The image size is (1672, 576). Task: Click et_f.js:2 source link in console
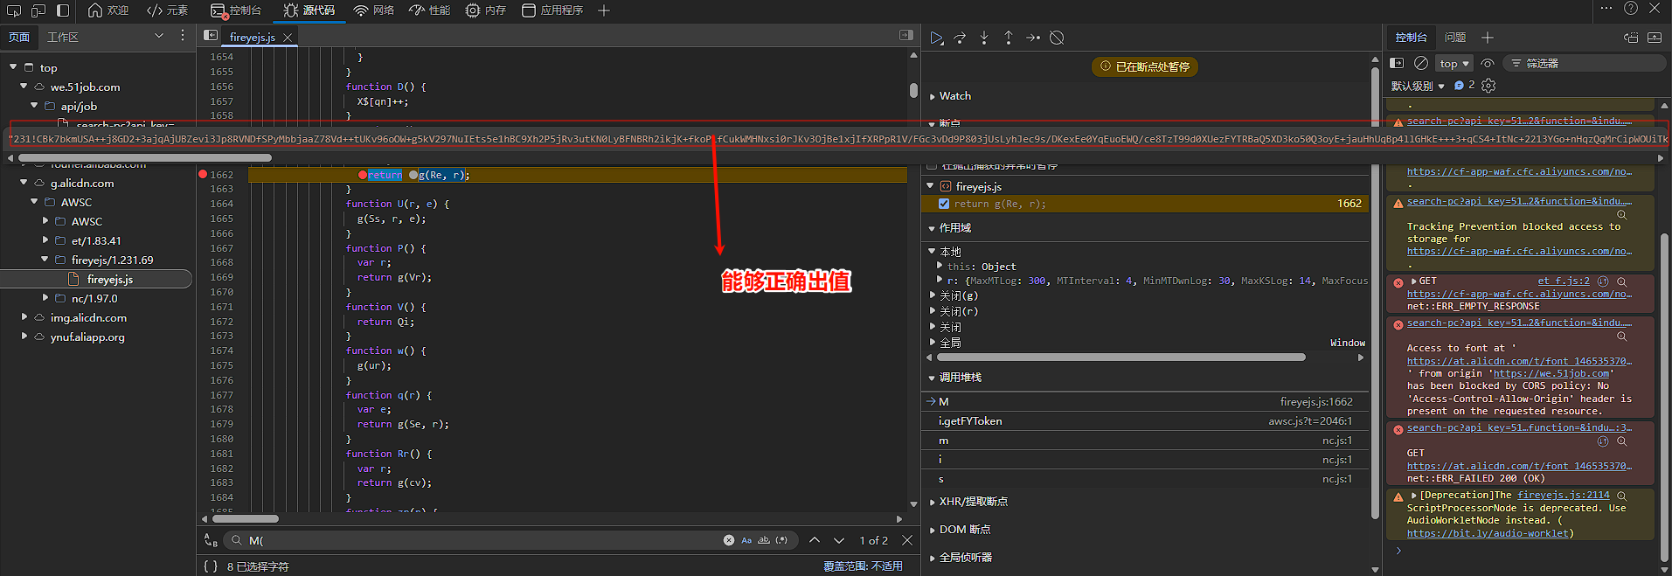tap(1564, 281)
